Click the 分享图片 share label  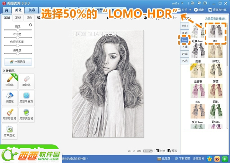(x=199, y=158)
